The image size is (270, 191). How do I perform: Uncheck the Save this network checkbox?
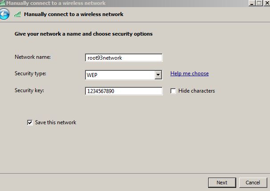point(30,122)
